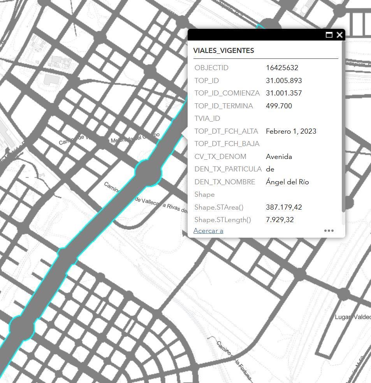Screen dimensions: 371x383
Task: Click the 'Camino de la Fortuna' map label
Action: click(234, 361)
